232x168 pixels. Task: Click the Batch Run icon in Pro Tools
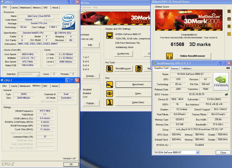(139, 69)
